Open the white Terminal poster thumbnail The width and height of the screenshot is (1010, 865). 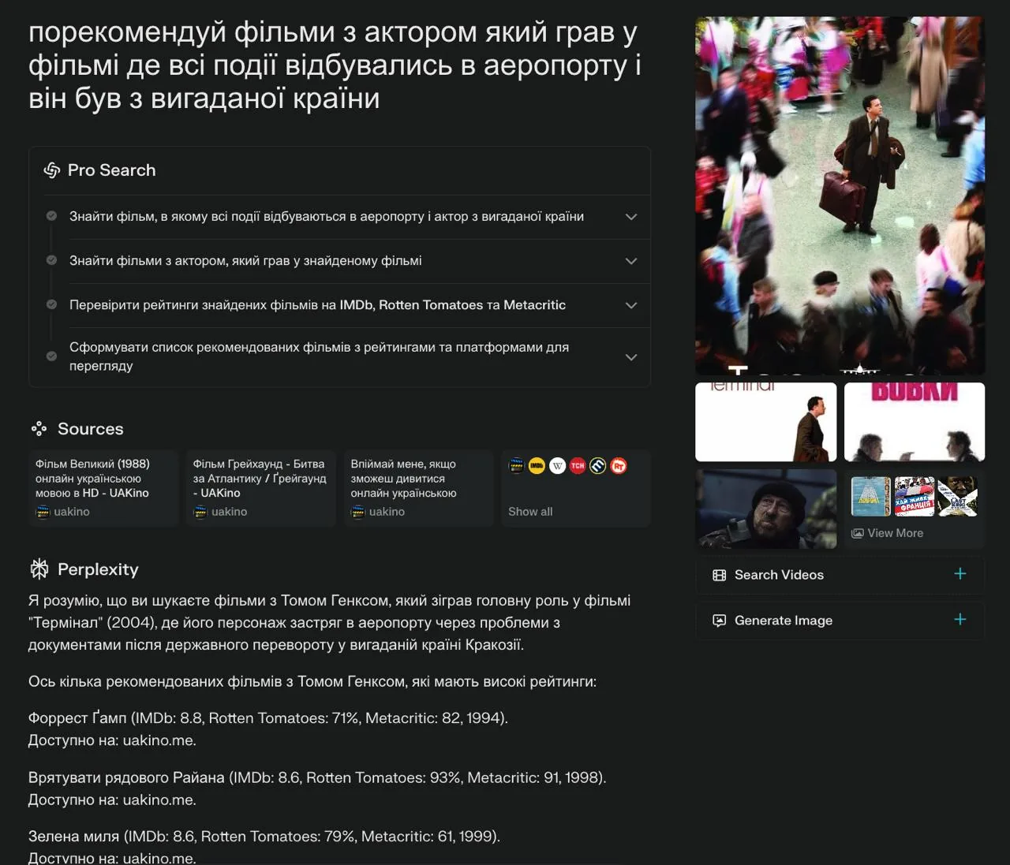(x=765, y=422)
